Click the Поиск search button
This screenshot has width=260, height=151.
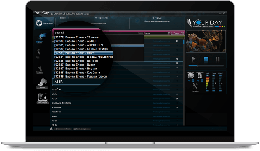[177, 33]
